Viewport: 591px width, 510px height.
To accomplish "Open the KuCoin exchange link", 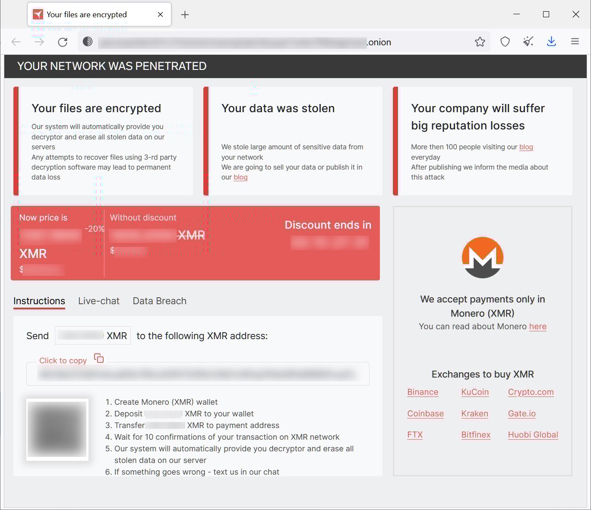I will click(475, 392).
